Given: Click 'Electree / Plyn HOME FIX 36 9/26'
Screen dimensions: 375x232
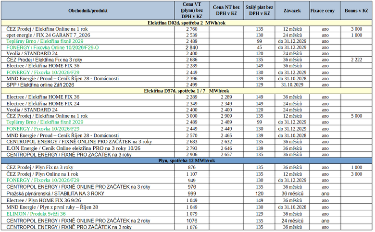Looking at the screenshot, I should (x=44, y=200).
